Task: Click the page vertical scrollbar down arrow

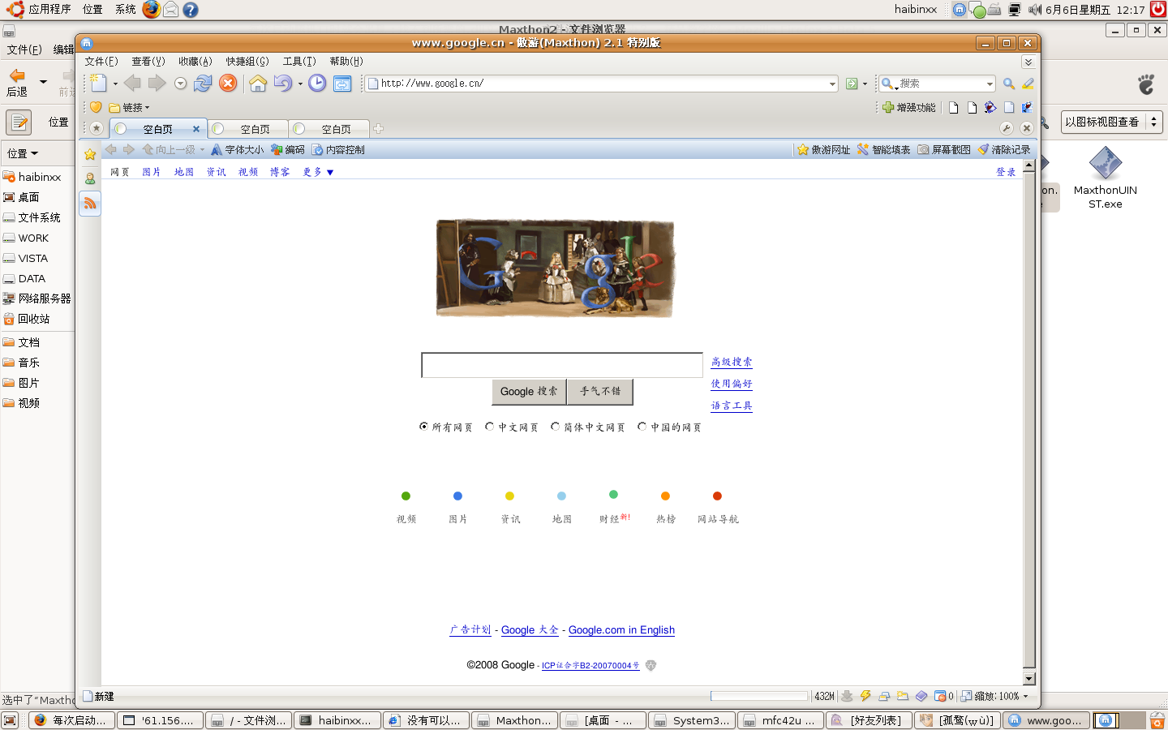Action: pyautogui.click(x=1029, y=679)
